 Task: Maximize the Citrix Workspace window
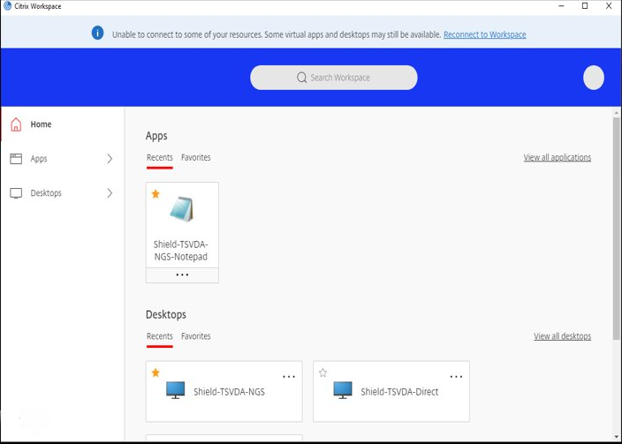(x=585, y=5)
